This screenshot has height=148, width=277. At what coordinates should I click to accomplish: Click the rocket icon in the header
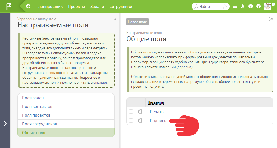(243, 6)
